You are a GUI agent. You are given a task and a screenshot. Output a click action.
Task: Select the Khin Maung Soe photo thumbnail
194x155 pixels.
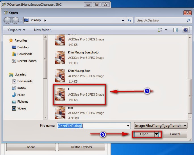tap(60, 57)
